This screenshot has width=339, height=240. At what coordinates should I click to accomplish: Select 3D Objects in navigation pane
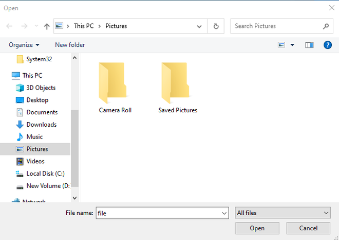(x=41, y=88)
